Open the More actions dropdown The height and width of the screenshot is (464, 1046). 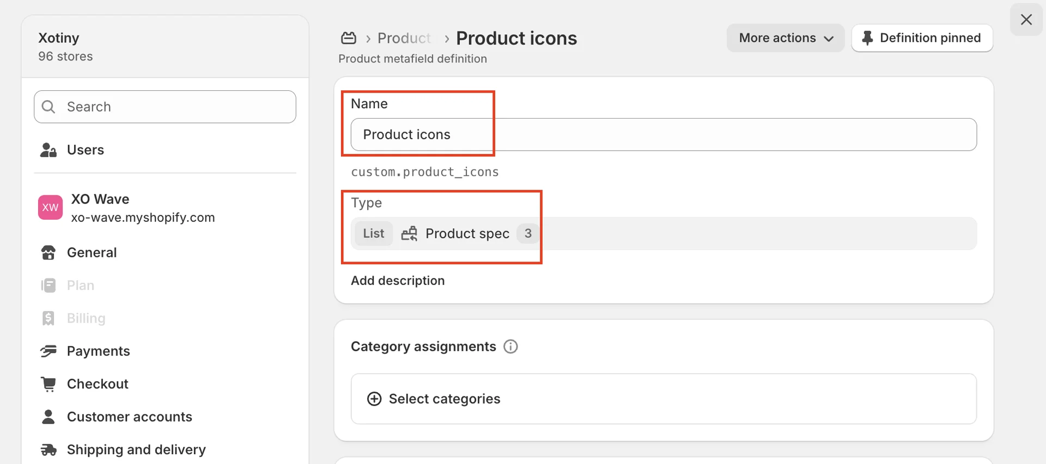pyautogui.click(x=786, y=38)
